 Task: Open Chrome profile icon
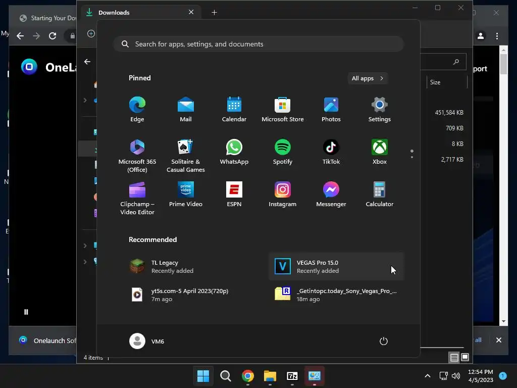coord(481,36)
